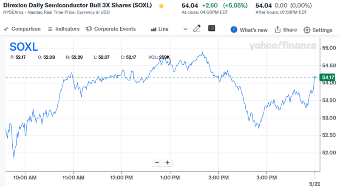Open the news panel icon

click(212, 29)
